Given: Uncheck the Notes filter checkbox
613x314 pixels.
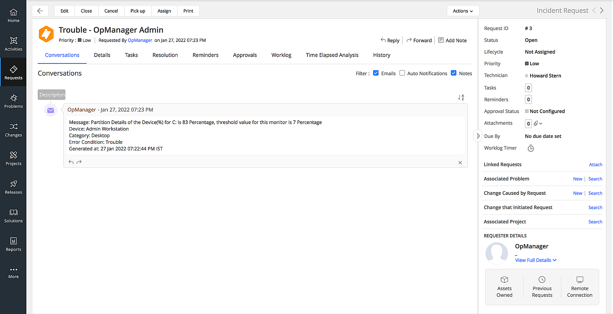Looking at the screenshot, I should tap(454, 73).
